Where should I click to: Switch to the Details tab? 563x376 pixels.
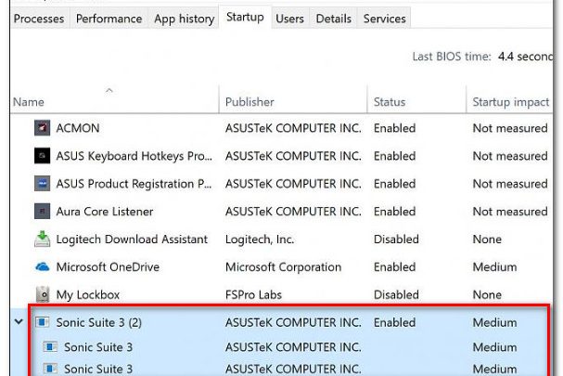[333, 19]
